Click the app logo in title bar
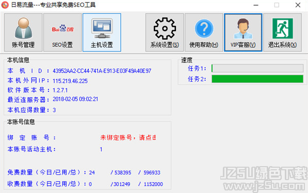This screenshot has height=193, width=308. [x=5, y=5]
